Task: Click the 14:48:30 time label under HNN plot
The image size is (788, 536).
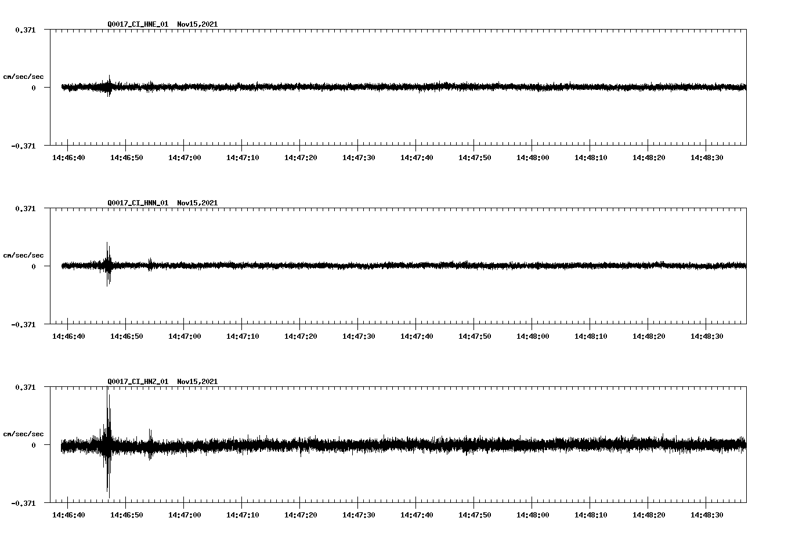Action: click(x=707, y=336)
